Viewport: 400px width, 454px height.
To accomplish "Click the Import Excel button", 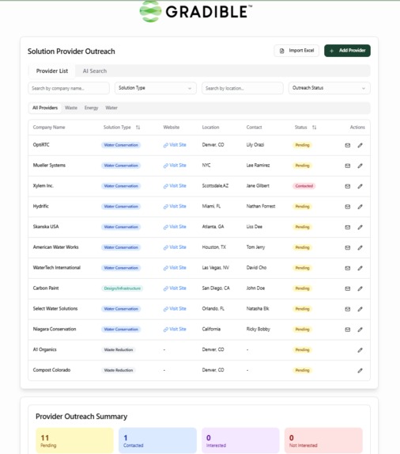I will 296,51.
